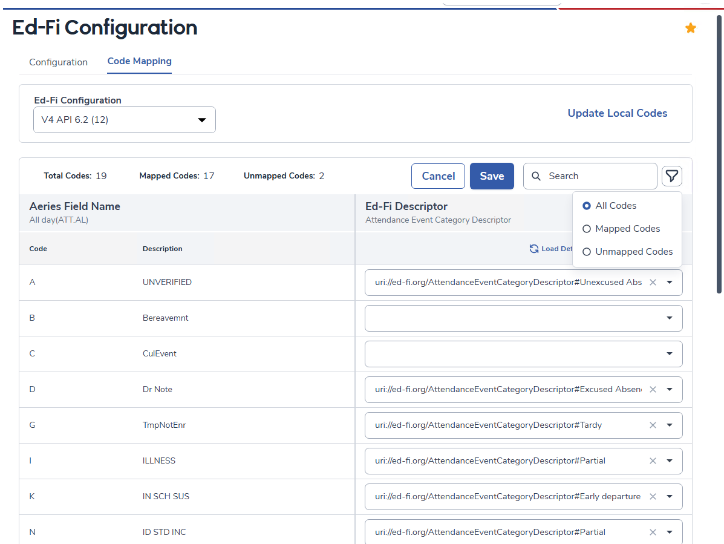Expand descriptor dropdown arrow for TmpNotEnr
Viewport: 724px width, 544px height.
tap(670, 425)
